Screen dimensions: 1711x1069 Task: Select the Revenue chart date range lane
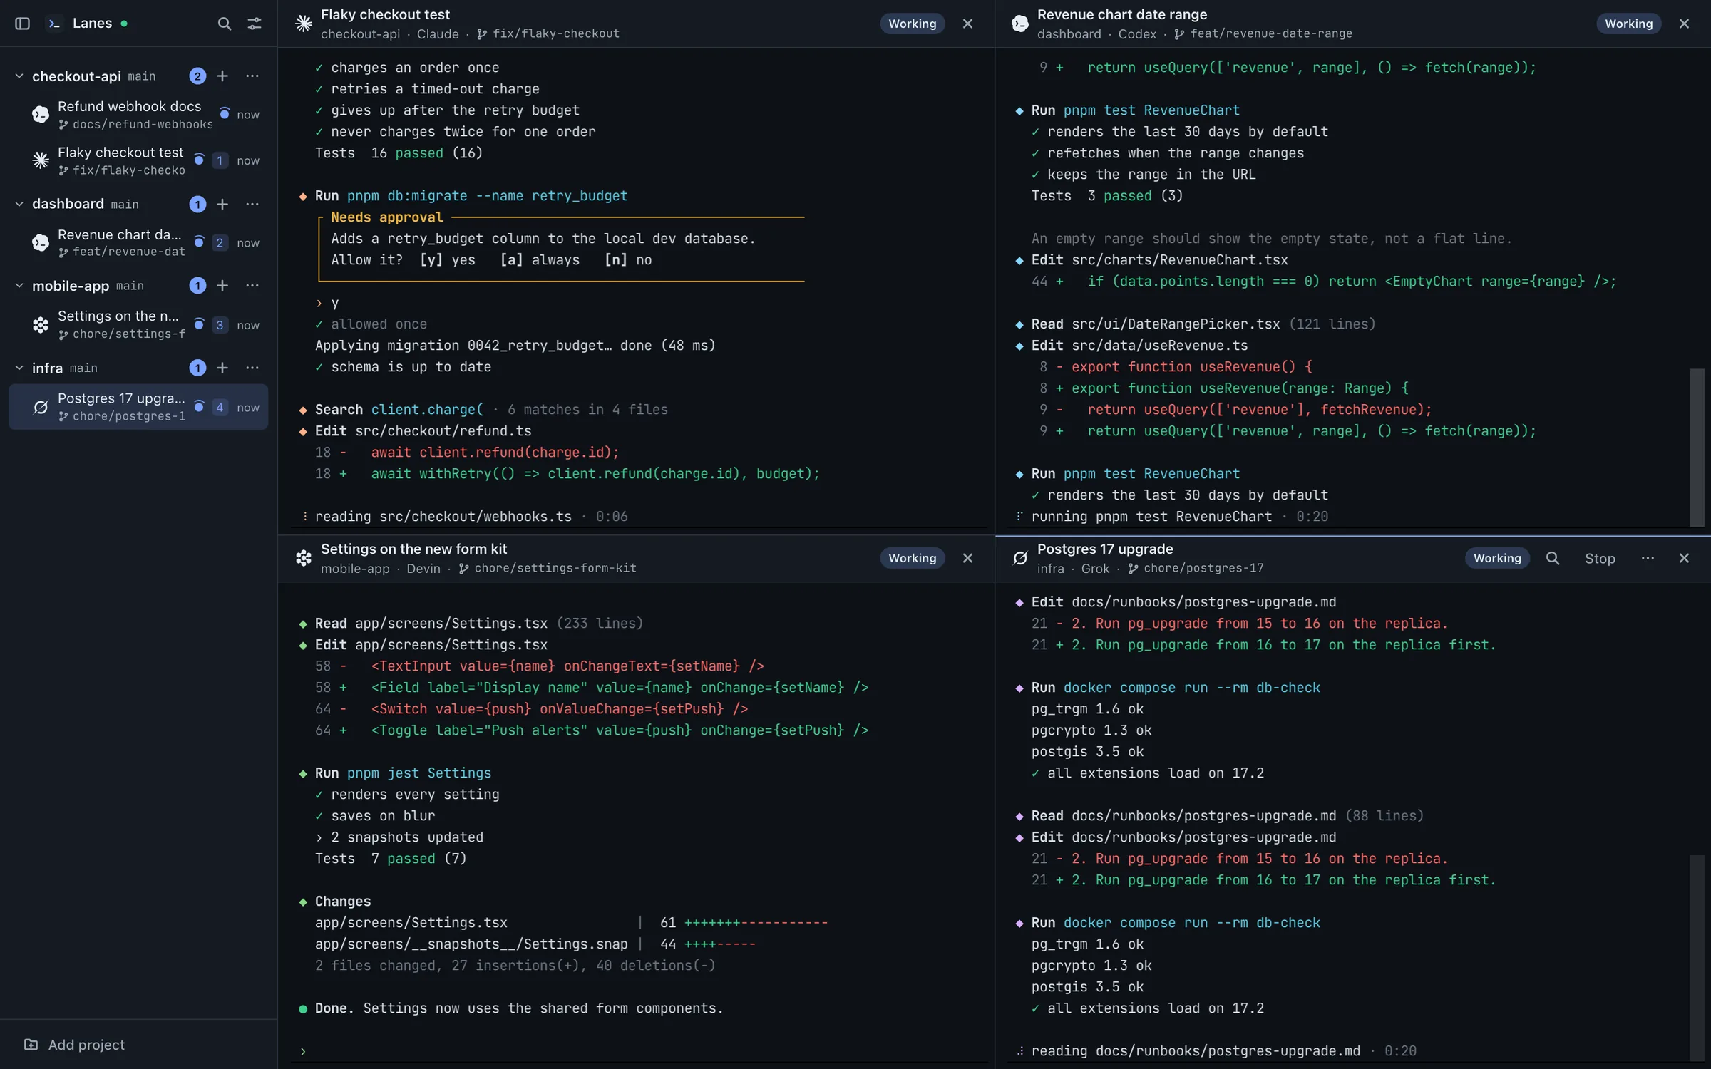point(138,243)
